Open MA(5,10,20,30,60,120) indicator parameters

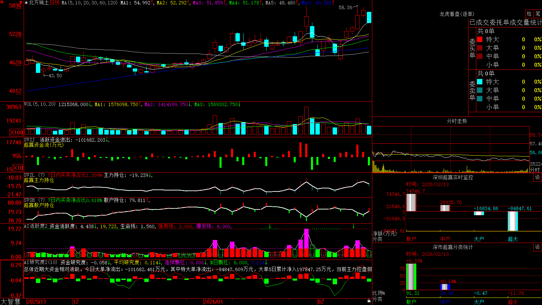click(89, 3)
